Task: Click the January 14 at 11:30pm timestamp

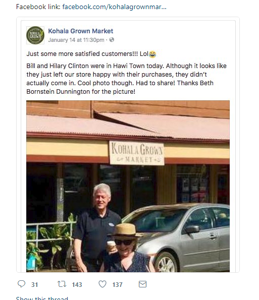Action: pyautogui.click(x=76, y=40)
